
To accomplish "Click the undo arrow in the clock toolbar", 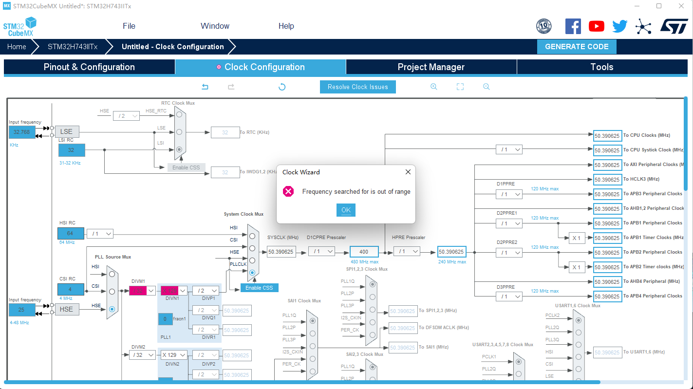I will 205,87.
